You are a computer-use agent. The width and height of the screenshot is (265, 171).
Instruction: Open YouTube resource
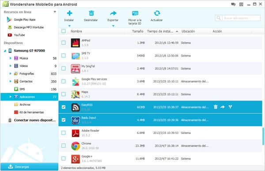coord(19,35)
